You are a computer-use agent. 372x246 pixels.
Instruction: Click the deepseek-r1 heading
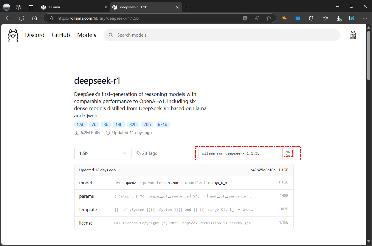pos(97,81)
